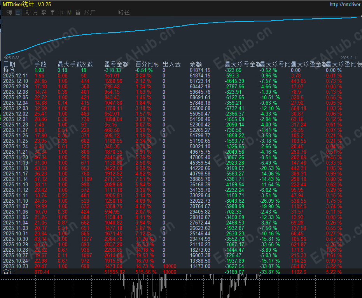Click the 路径 path button
The image size is (362, 298).
point(124,12)
